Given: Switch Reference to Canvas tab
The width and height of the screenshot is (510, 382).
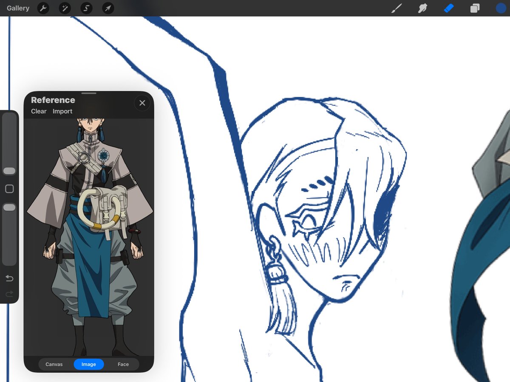Looking at the screenshot, I should pyautogui.click(x=54, y=364).
